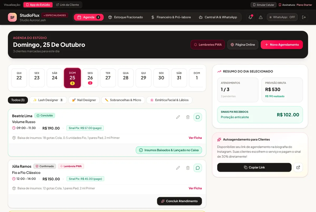Click Beatriz Lima's Concluído status badge
Image resolution: width=316 pixels, height=212 pixels.
tap(45, 115)
